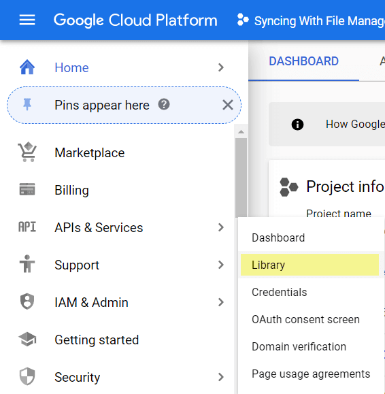The width and height of the screenshot is (385, 394).
Task: Open Marketplace in the sidebar
Action: coord(89,153)
